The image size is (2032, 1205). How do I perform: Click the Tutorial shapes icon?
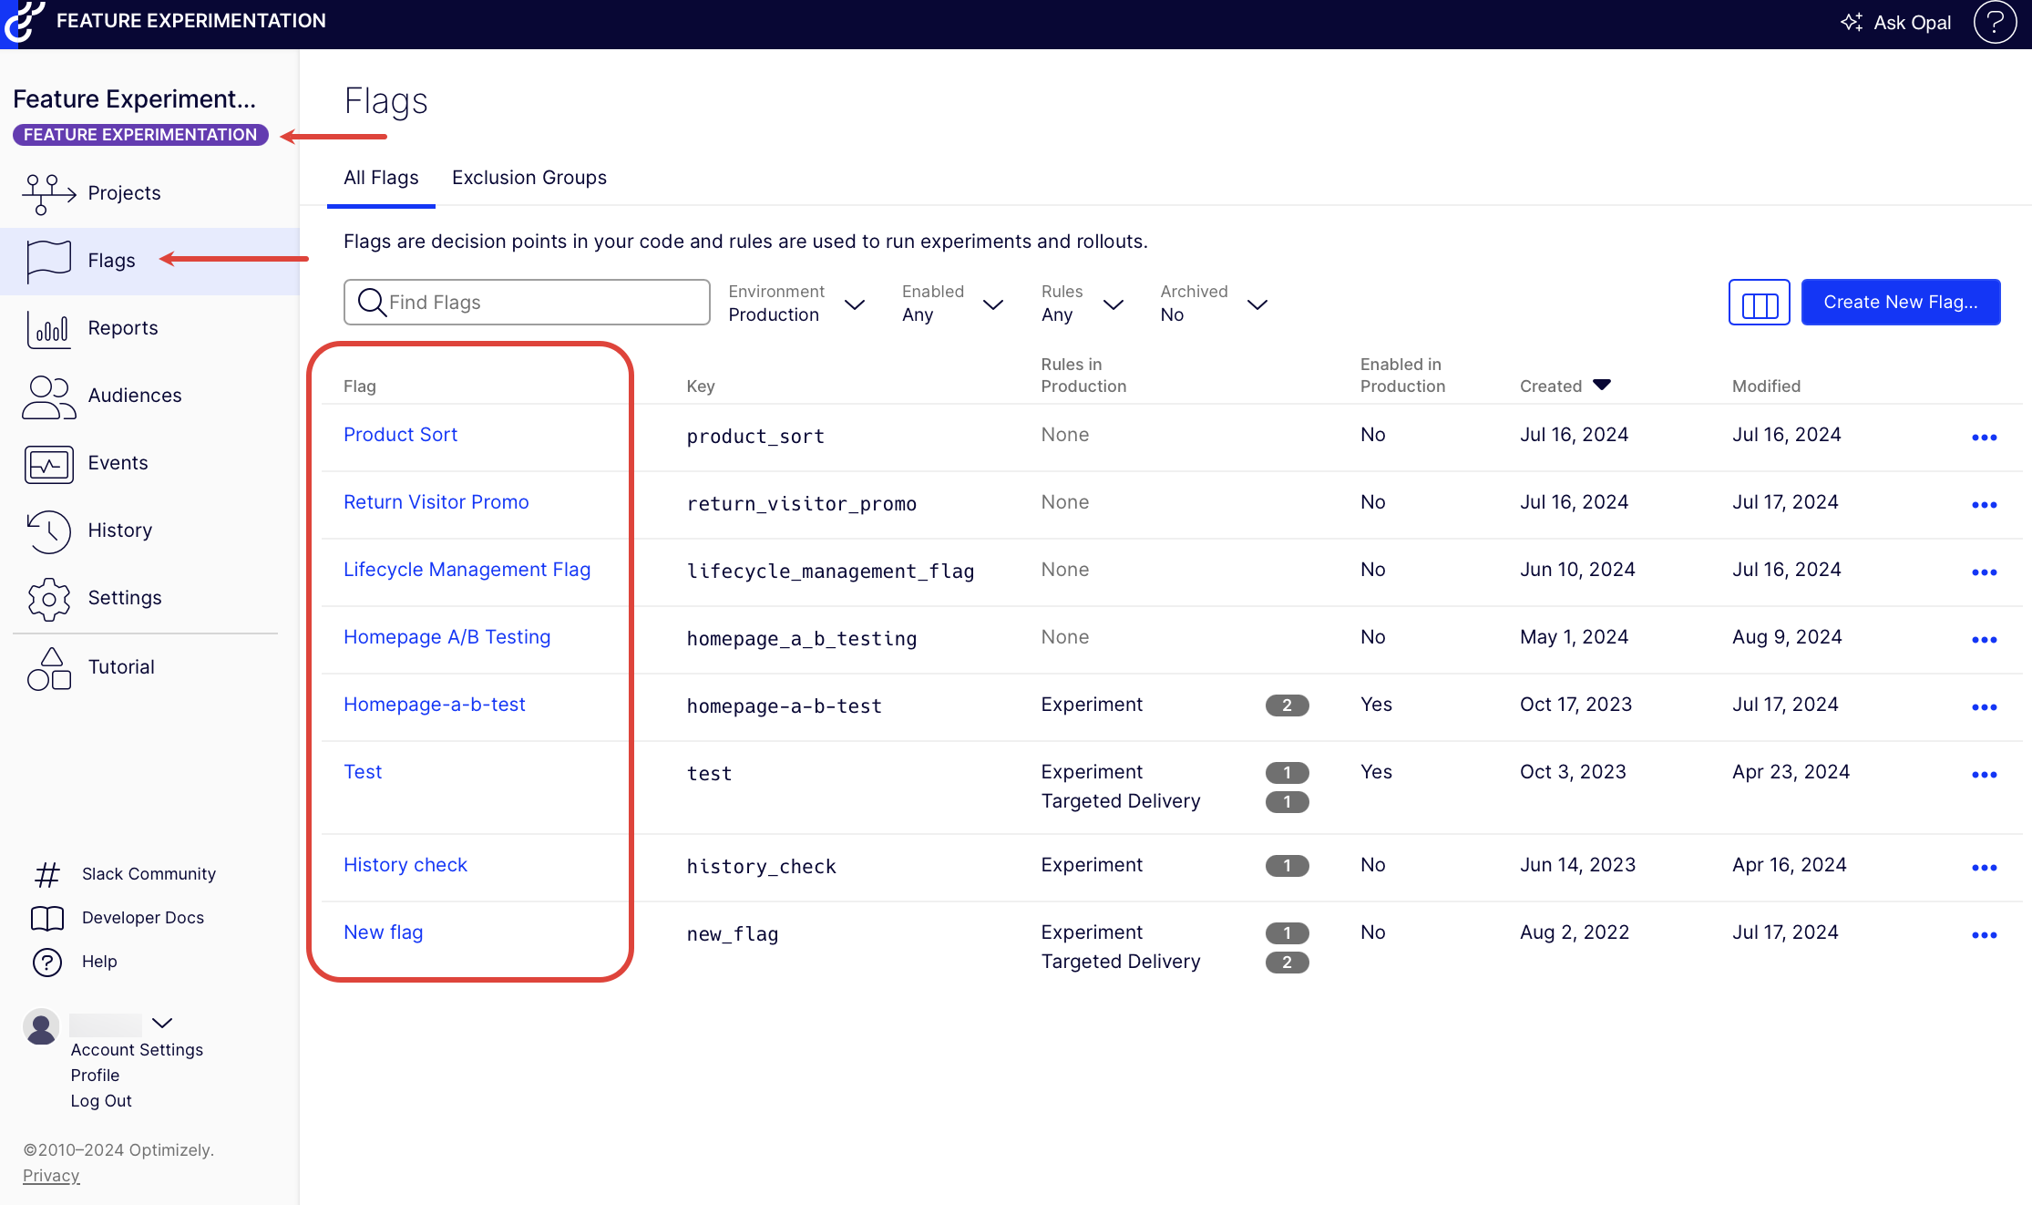coord(47,667)
